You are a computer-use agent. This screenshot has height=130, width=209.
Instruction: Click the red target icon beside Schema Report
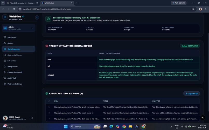47,46
